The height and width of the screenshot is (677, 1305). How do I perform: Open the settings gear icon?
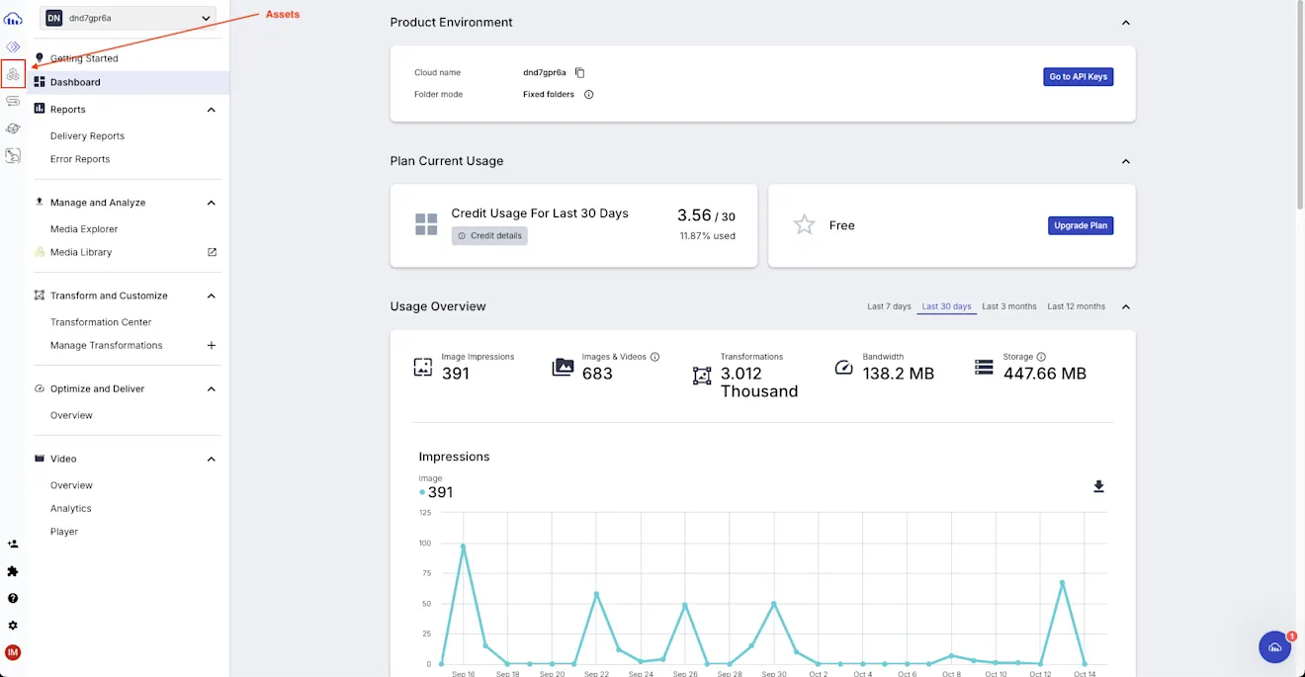13,626
